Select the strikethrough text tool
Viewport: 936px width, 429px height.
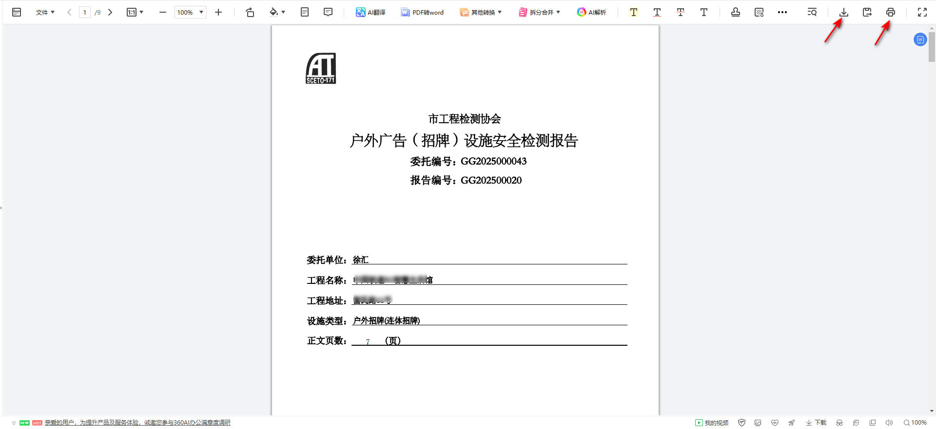point(680,12)
